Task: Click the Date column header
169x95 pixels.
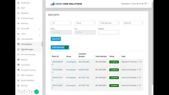Action: [123, 56]
